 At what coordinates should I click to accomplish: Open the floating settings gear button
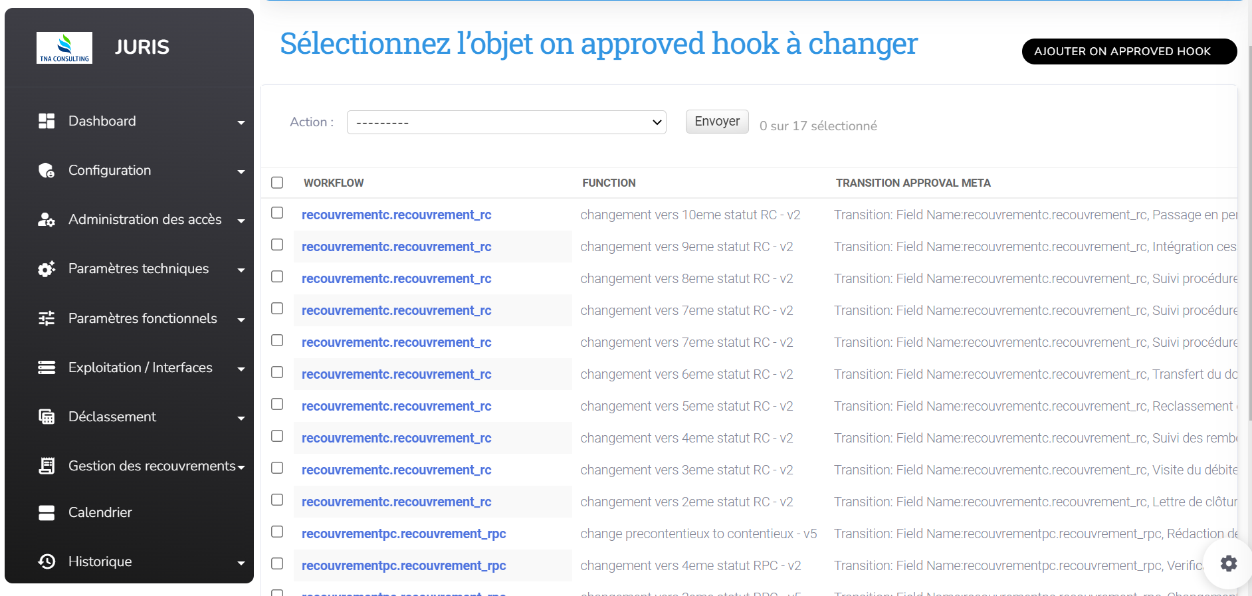point(1228,563)
